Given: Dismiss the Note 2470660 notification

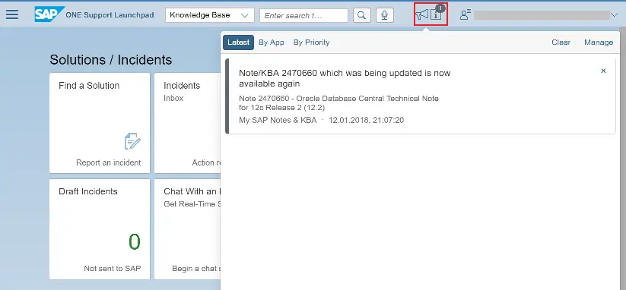Looking at the screenshot, I should (x=603, y=71).
